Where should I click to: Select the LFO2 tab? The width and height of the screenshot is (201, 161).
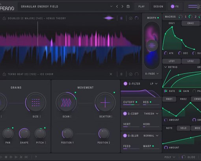(x=190, y=61)
